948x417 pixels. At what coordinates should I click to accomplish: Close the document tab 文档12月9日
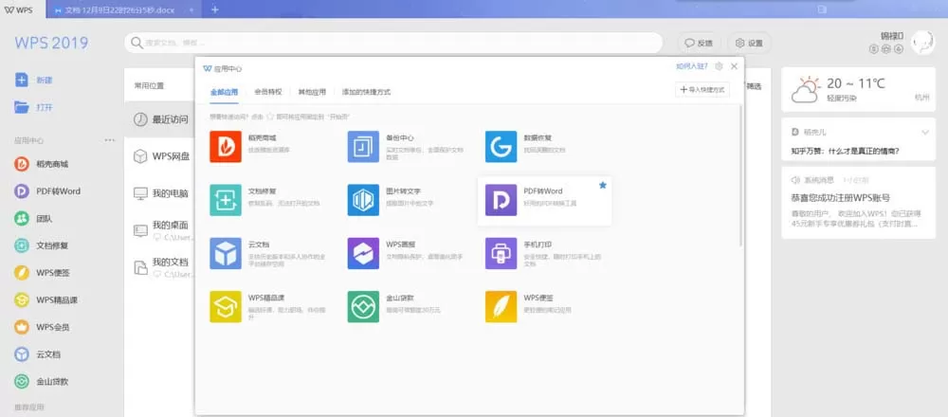pos(191,10)
